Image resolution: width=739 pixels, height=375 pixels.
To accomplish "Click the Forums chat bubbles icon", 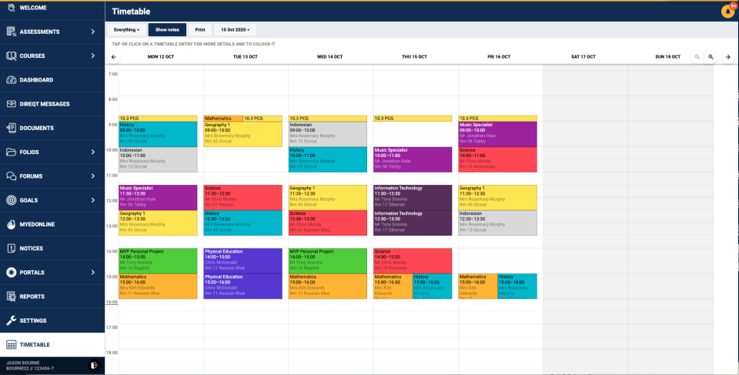I will 12,176.
